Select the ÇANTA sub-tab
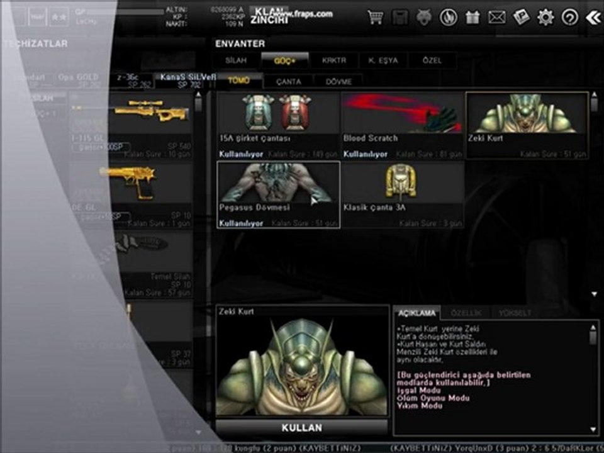 (289, 81)
